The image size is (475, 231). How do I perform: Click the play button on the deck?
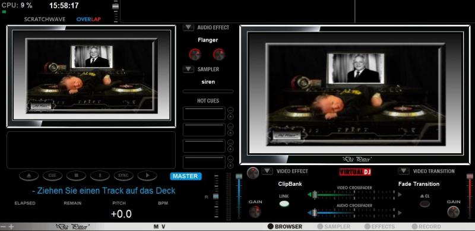[x=147, y=176]
